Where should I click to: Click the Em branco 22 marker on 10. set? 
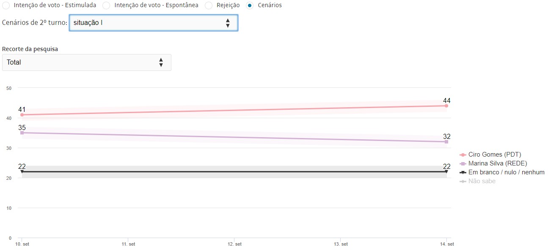pos(22,172)
